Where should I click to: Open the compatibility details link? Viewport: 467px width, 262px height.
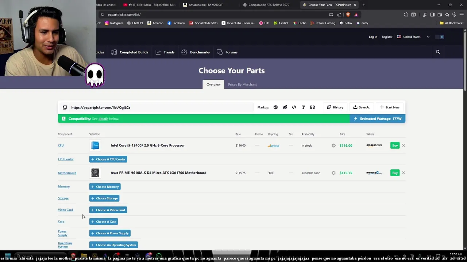(103, 119)
